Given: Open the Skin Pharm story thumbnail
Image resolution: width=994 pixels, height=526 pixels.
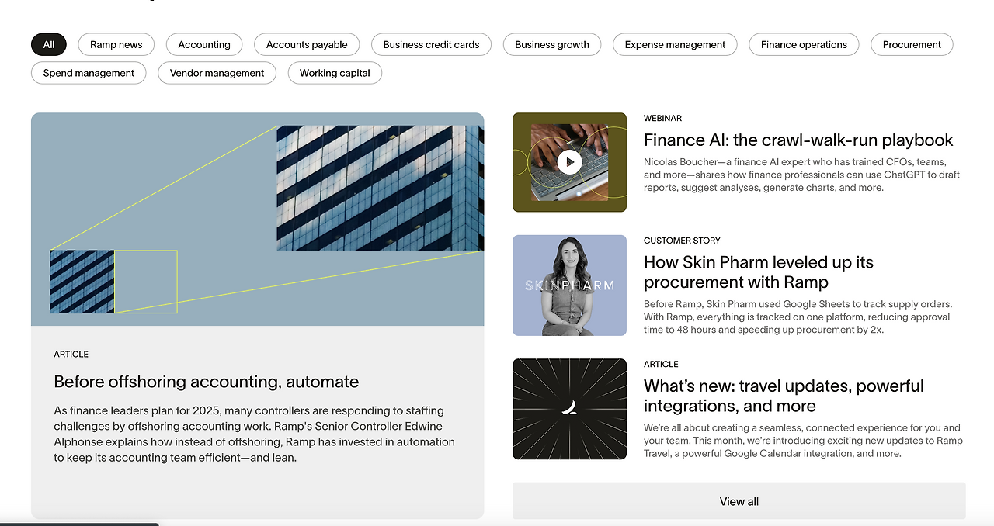Looking at the screenshot, I should pyautogui.click(x=569, y=285).
